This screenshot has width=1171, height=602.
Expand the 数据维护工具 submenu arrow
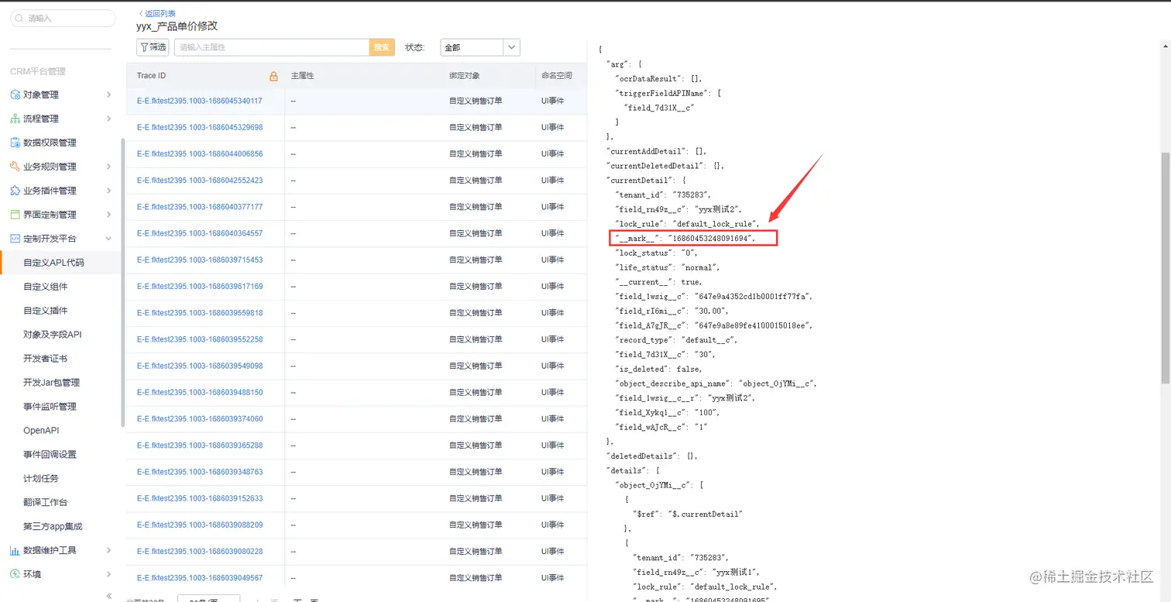[x=108, y=550]
